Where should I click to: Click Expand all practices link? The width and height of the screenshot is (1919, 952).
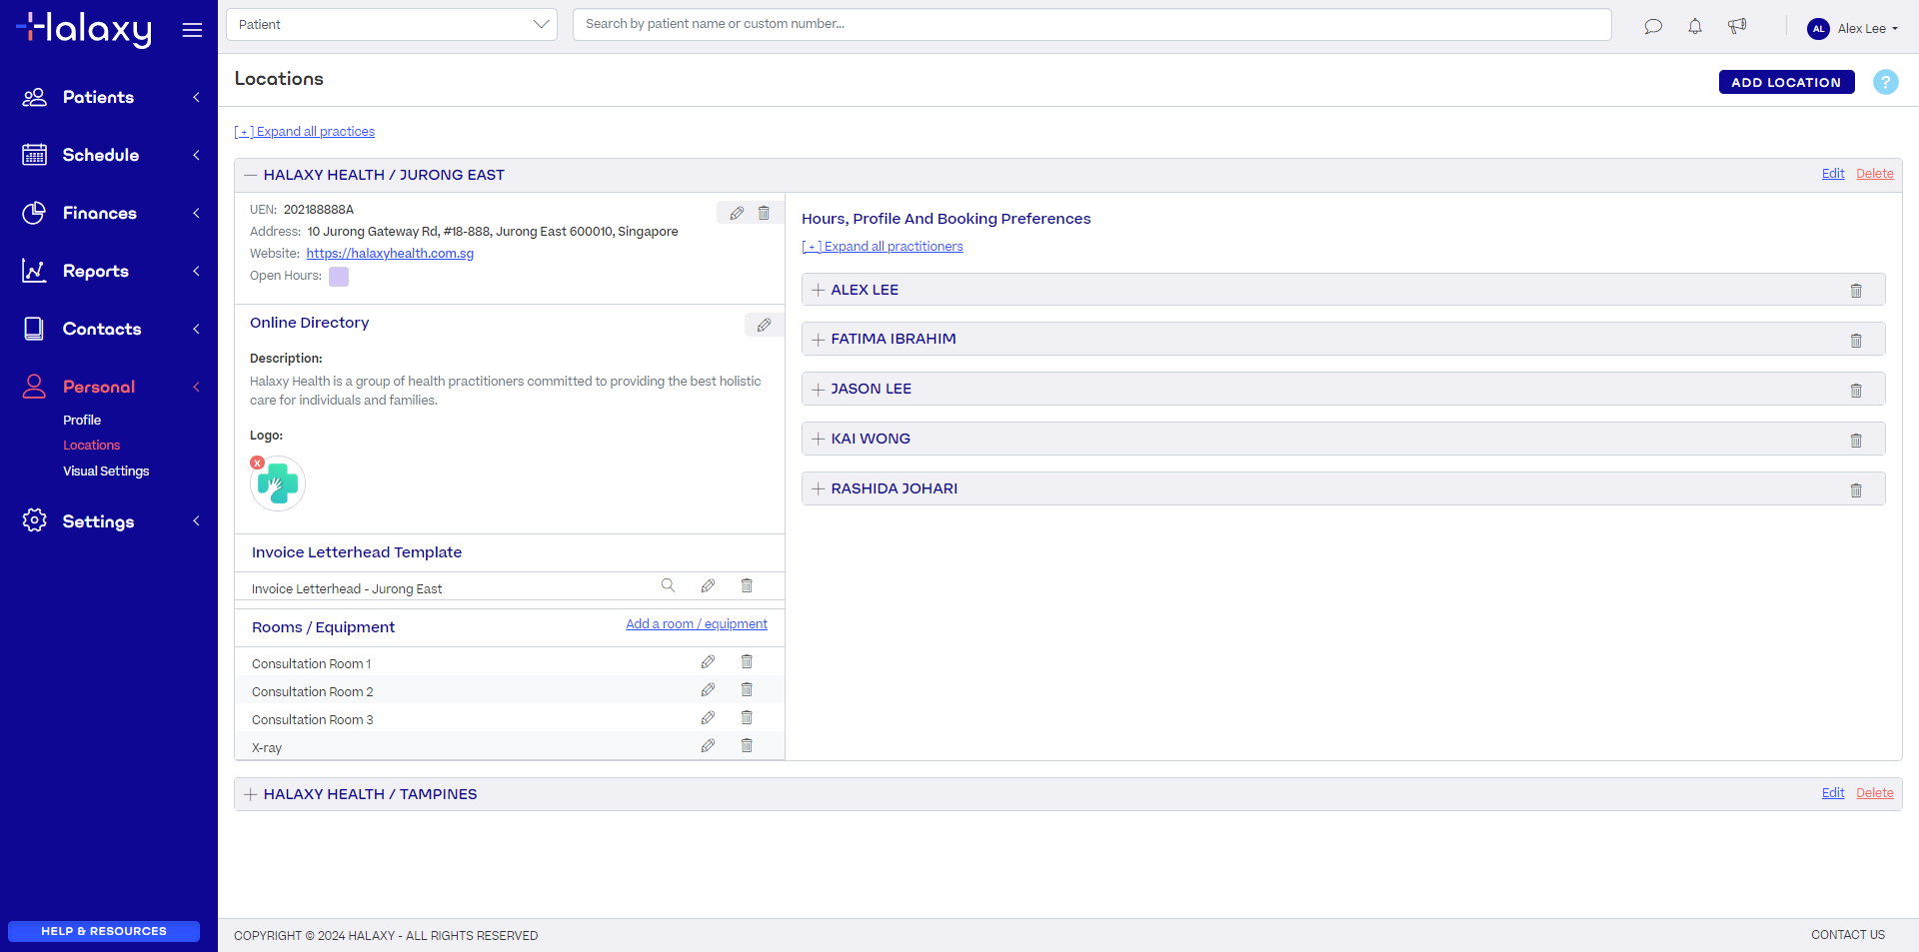[305, 132]
